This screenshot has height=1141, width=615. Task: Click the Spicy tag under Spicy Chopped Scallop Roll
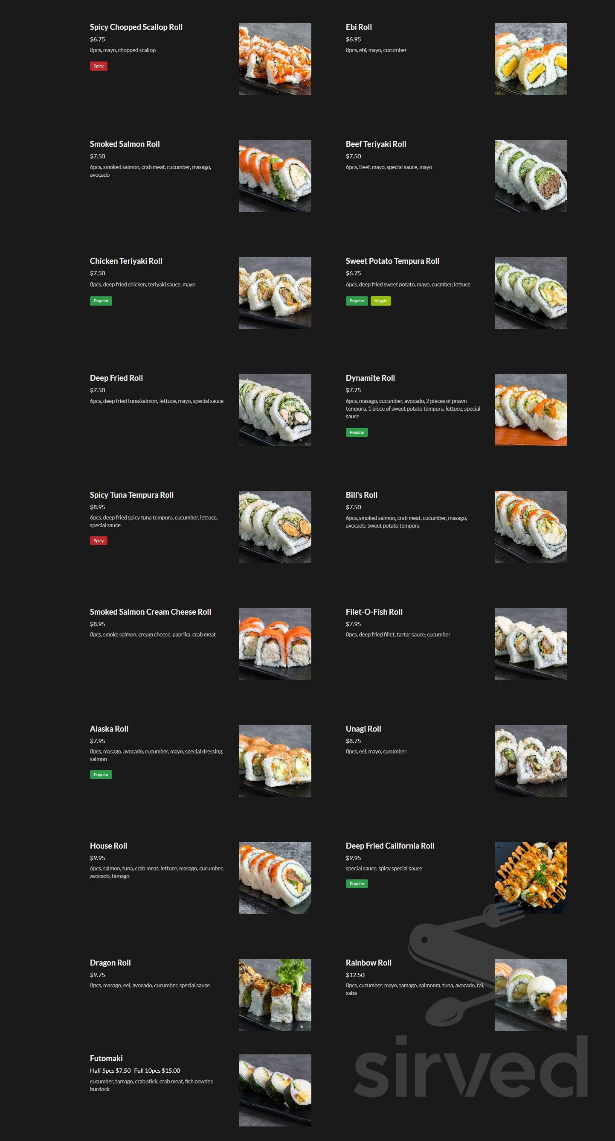(x=98, y=66)
